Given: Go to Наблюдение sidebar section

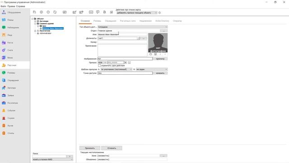Looking at the screenshot, I should [15, 28].
